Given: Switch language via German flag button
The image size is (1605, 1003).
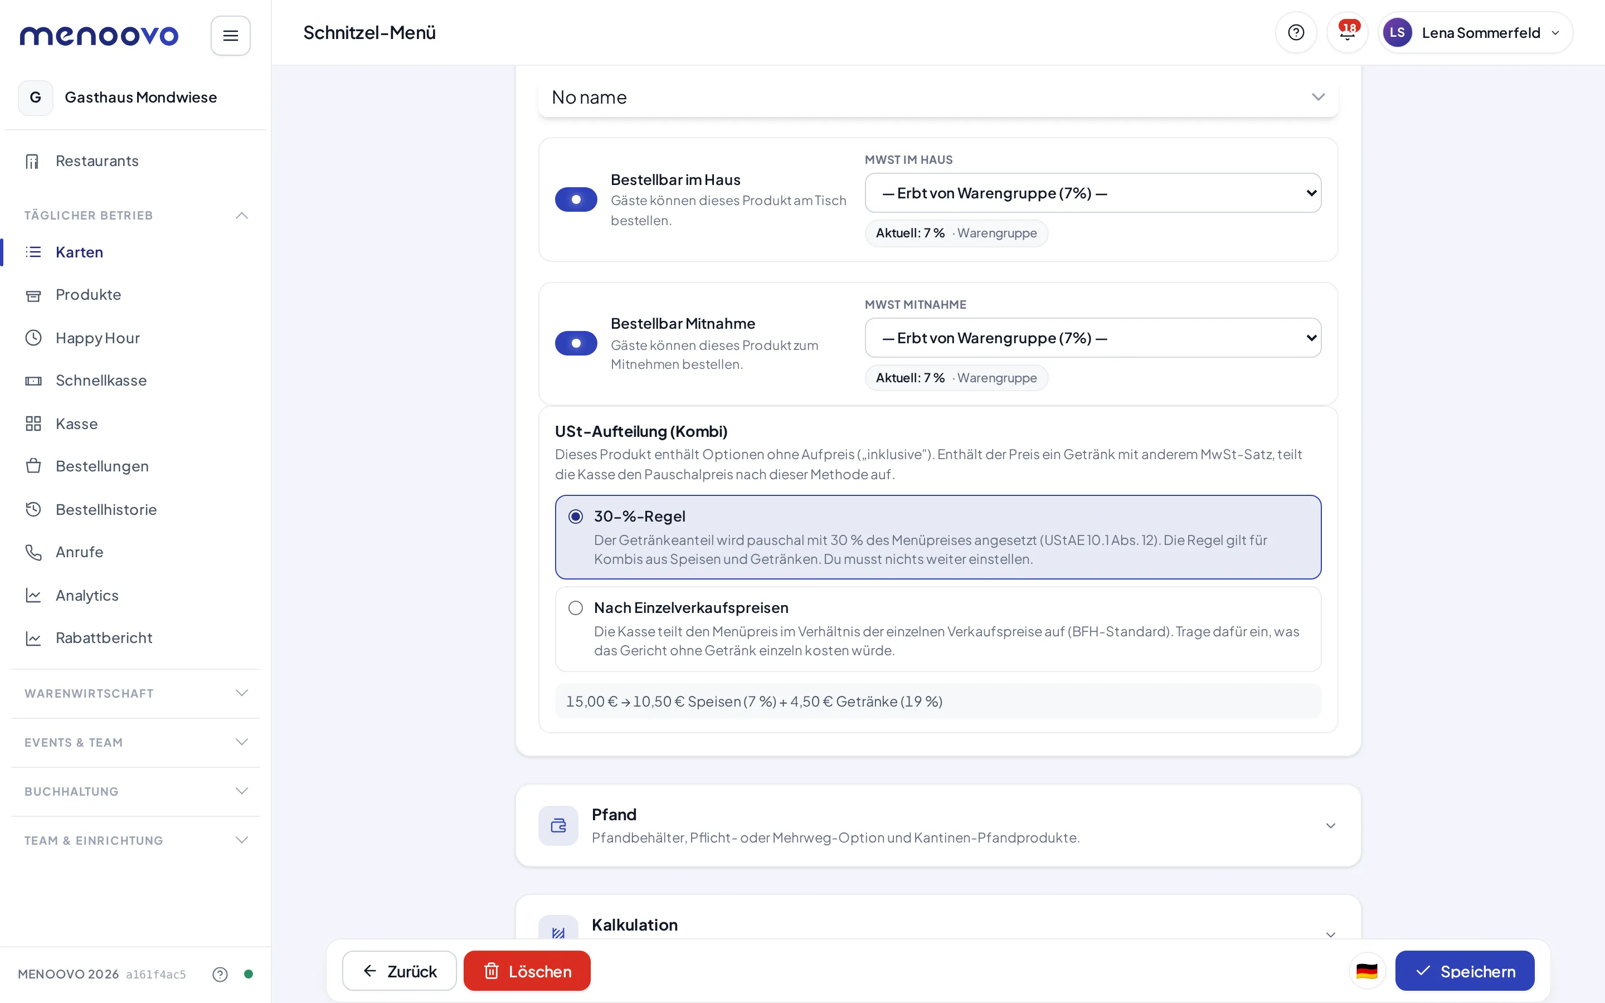Looking at the screenshot, I should pos(1367,971).
